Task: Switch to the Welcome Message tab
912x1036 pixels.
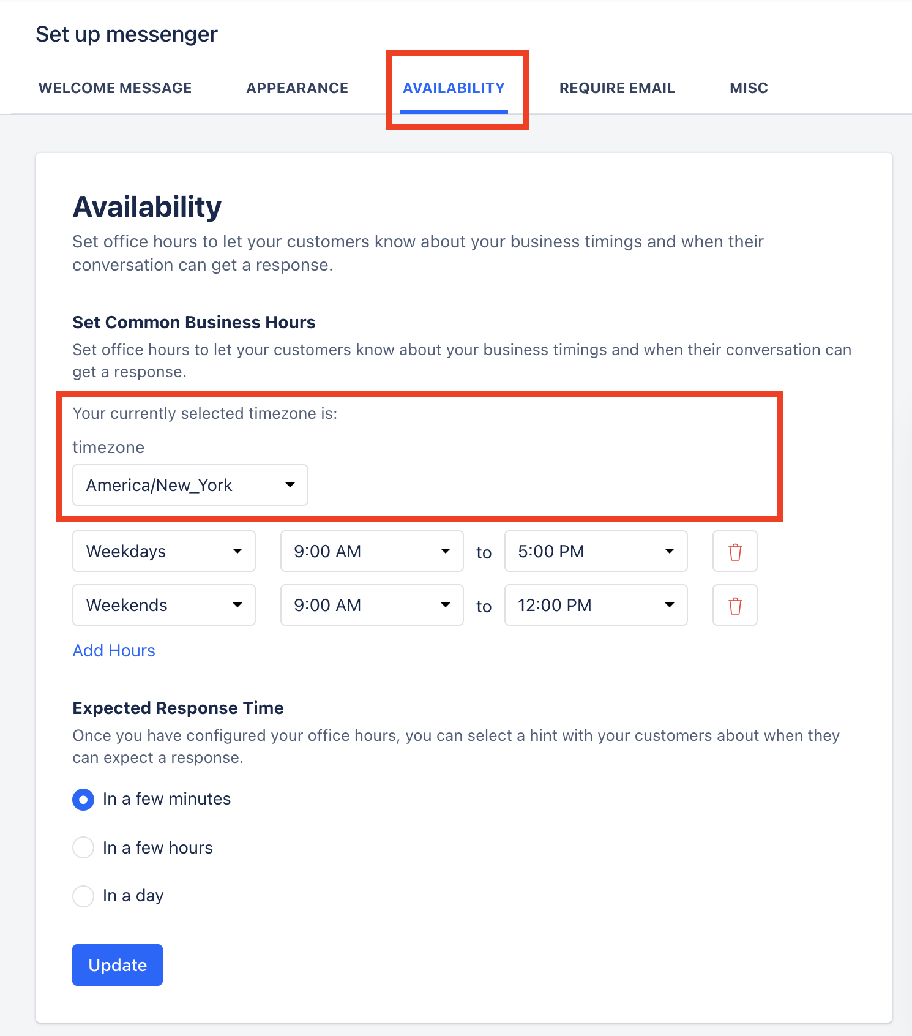Action: tap(115, 88)
